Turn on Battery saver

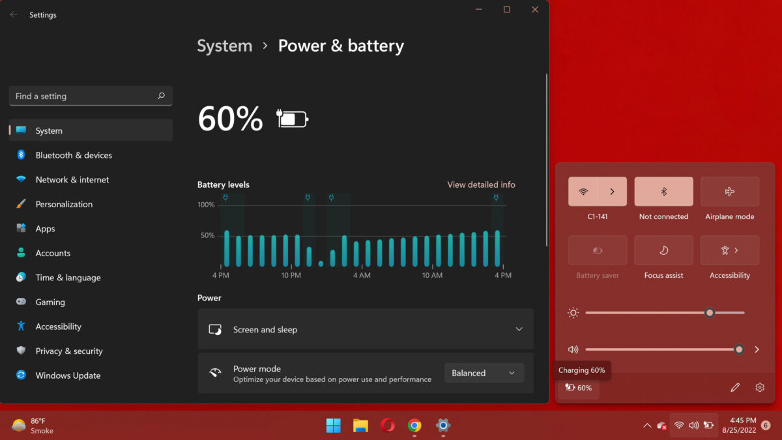[597, 250]
